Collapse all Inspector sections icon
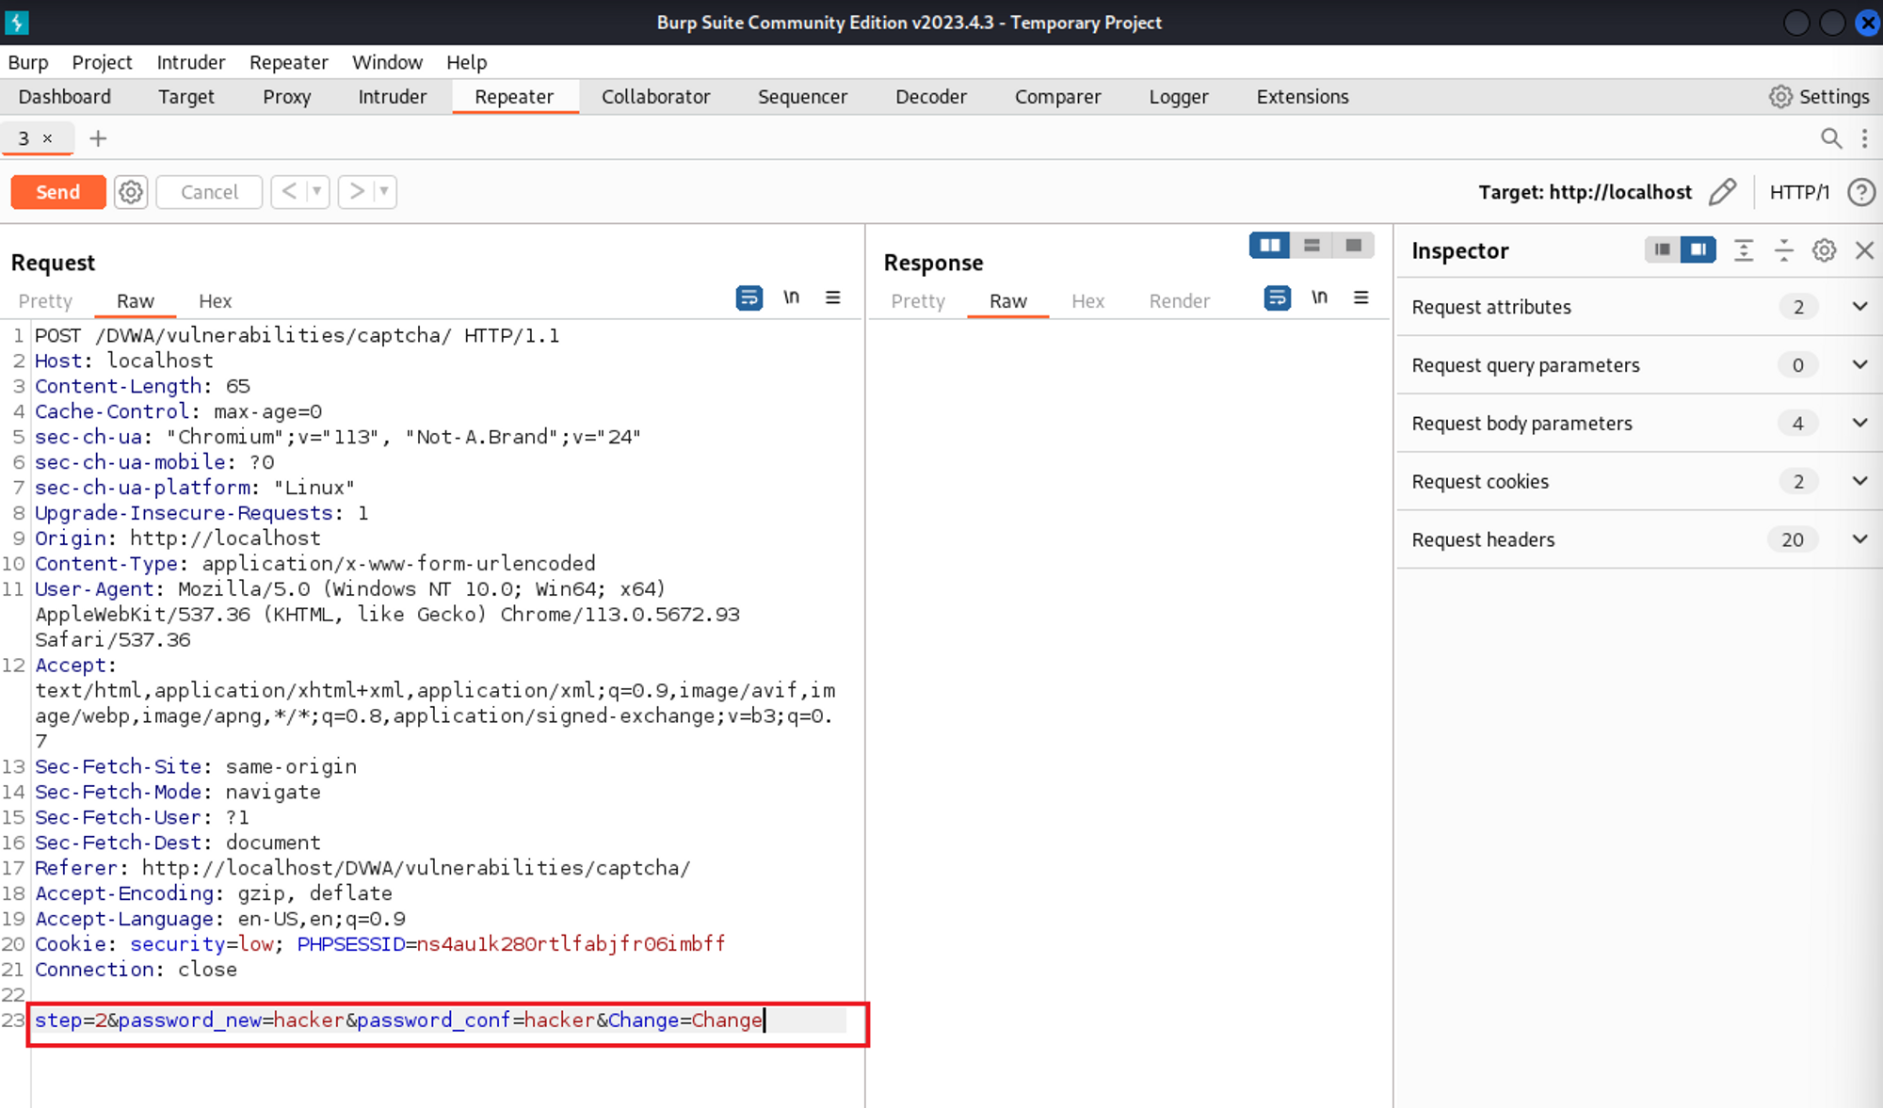Viewport: 1883px width, 1108px height. click(x=1783, y=250)
